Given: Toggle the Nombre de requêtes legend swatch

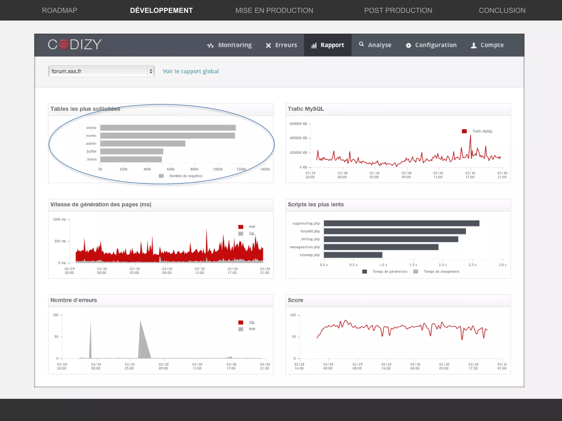Looking at the screenshot, I should [x=161, y=176].
